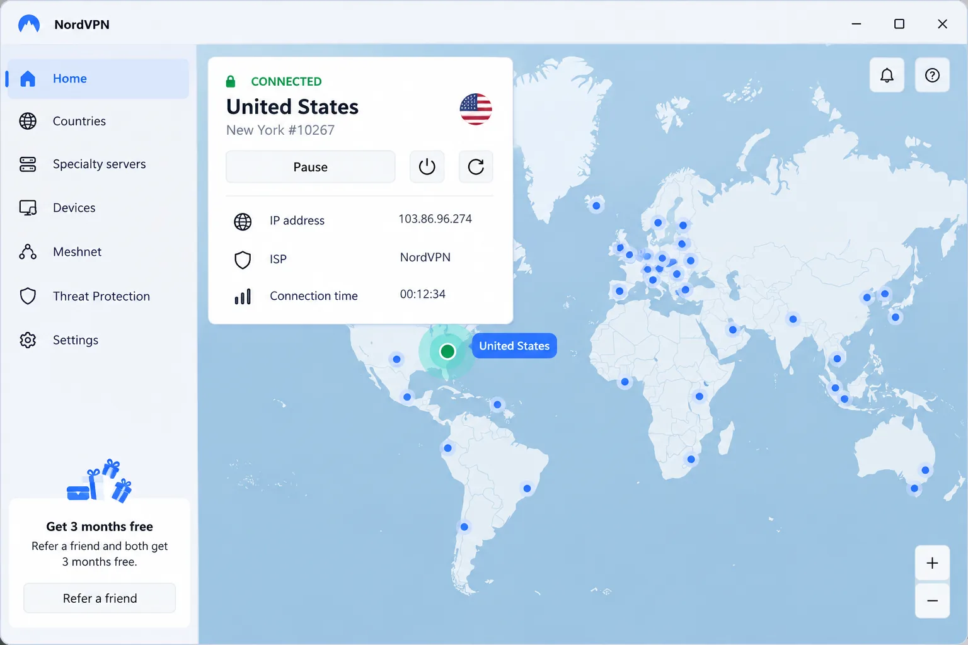Click the Refer a friend button
Image resolution: width=968 pixels, height=645 pixels.
click(100, 598)
